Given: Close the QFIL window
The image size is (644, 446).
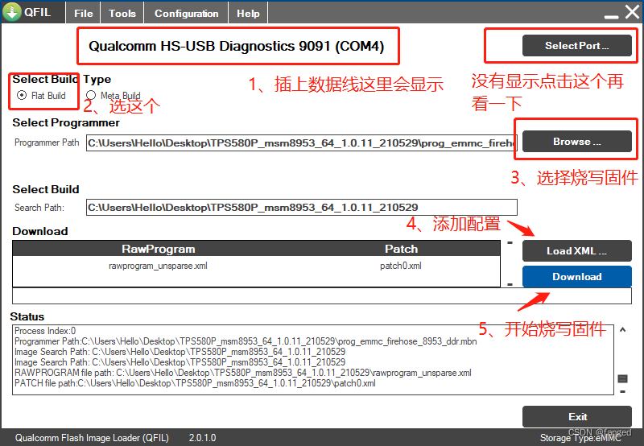Looking at the screenshot, I should (632, 11).
